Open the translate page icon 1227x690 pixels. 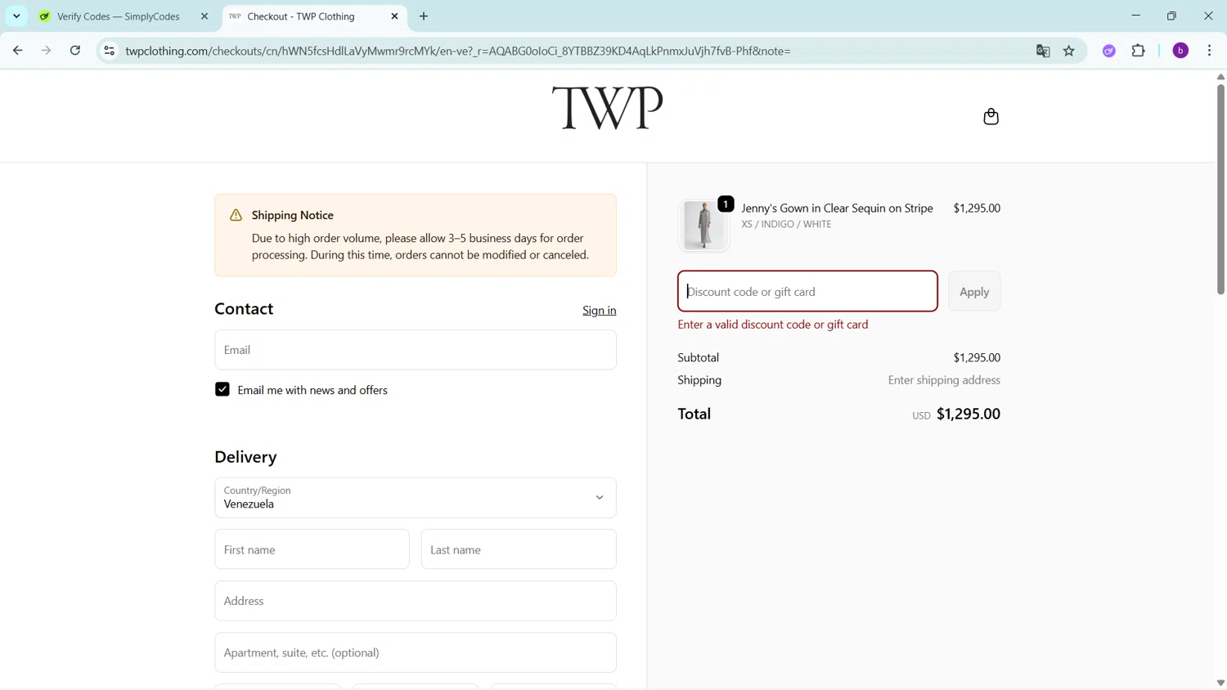click(1043, 51)
